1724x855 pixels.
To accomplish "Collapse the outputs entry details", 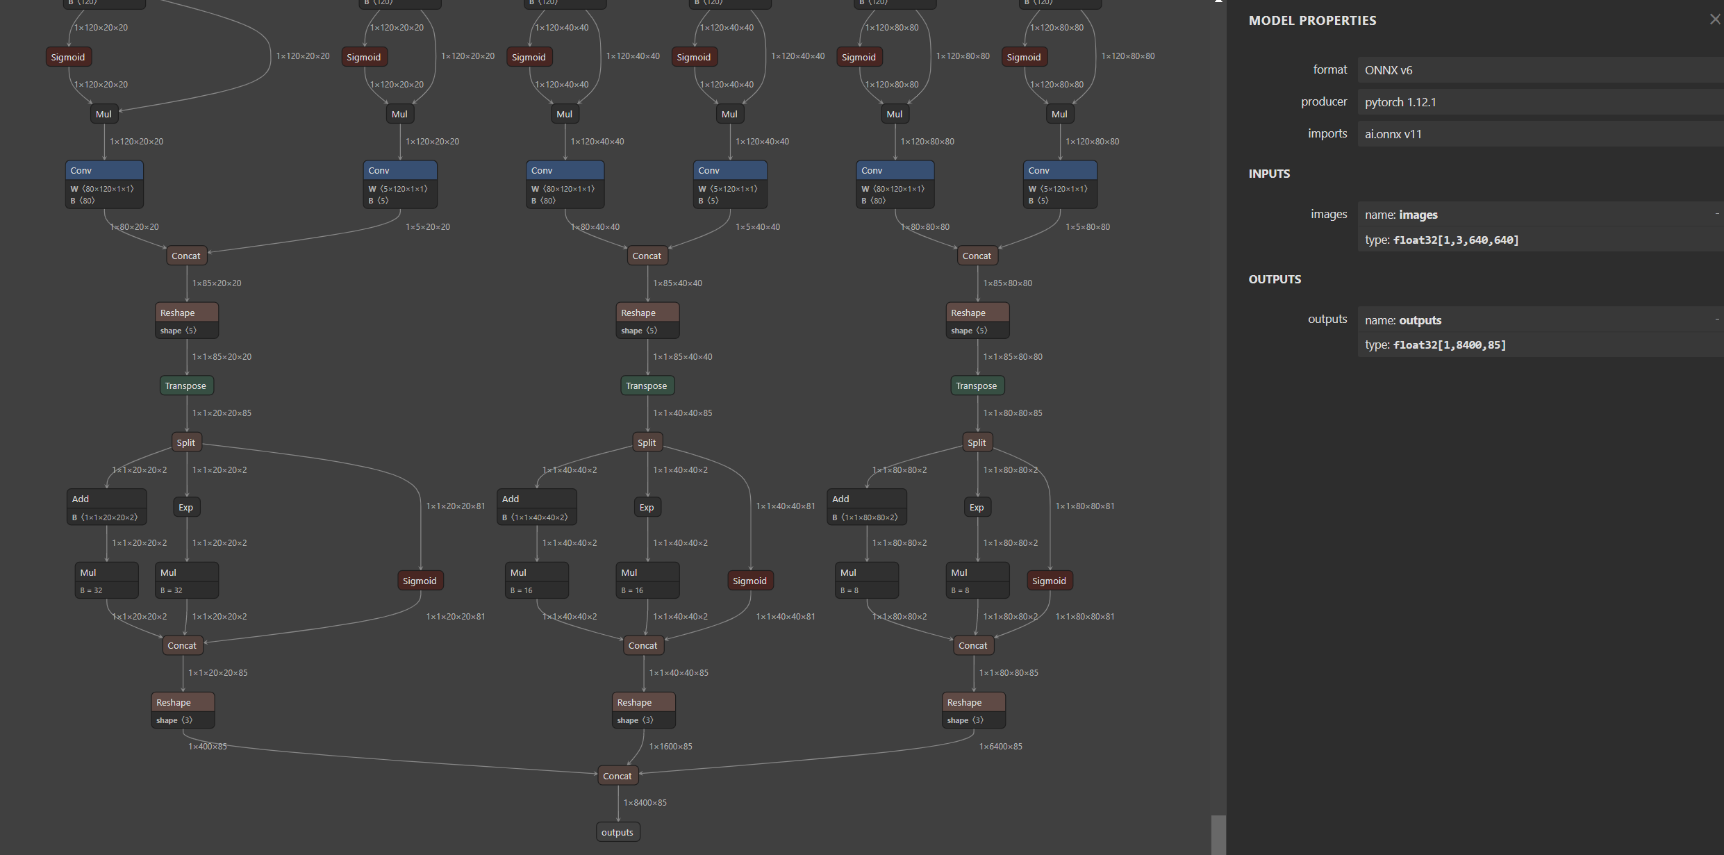I will 1716,319.
